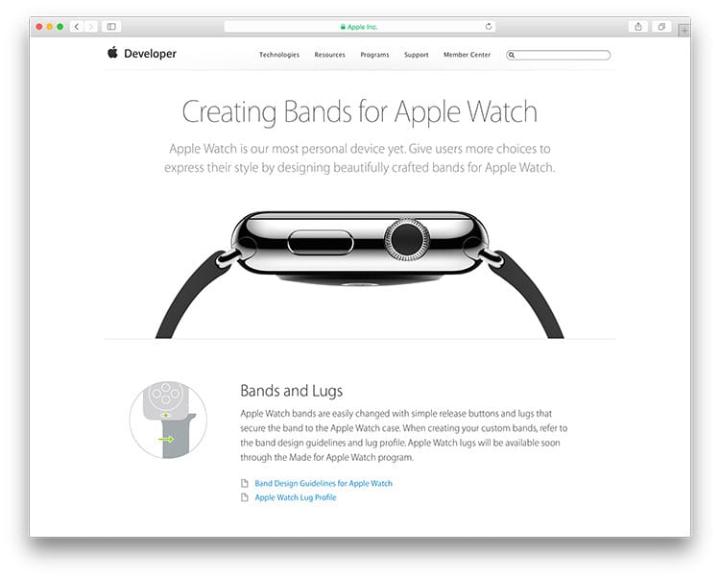
Task: Click the developer site search field
Action: pos(558,55)
